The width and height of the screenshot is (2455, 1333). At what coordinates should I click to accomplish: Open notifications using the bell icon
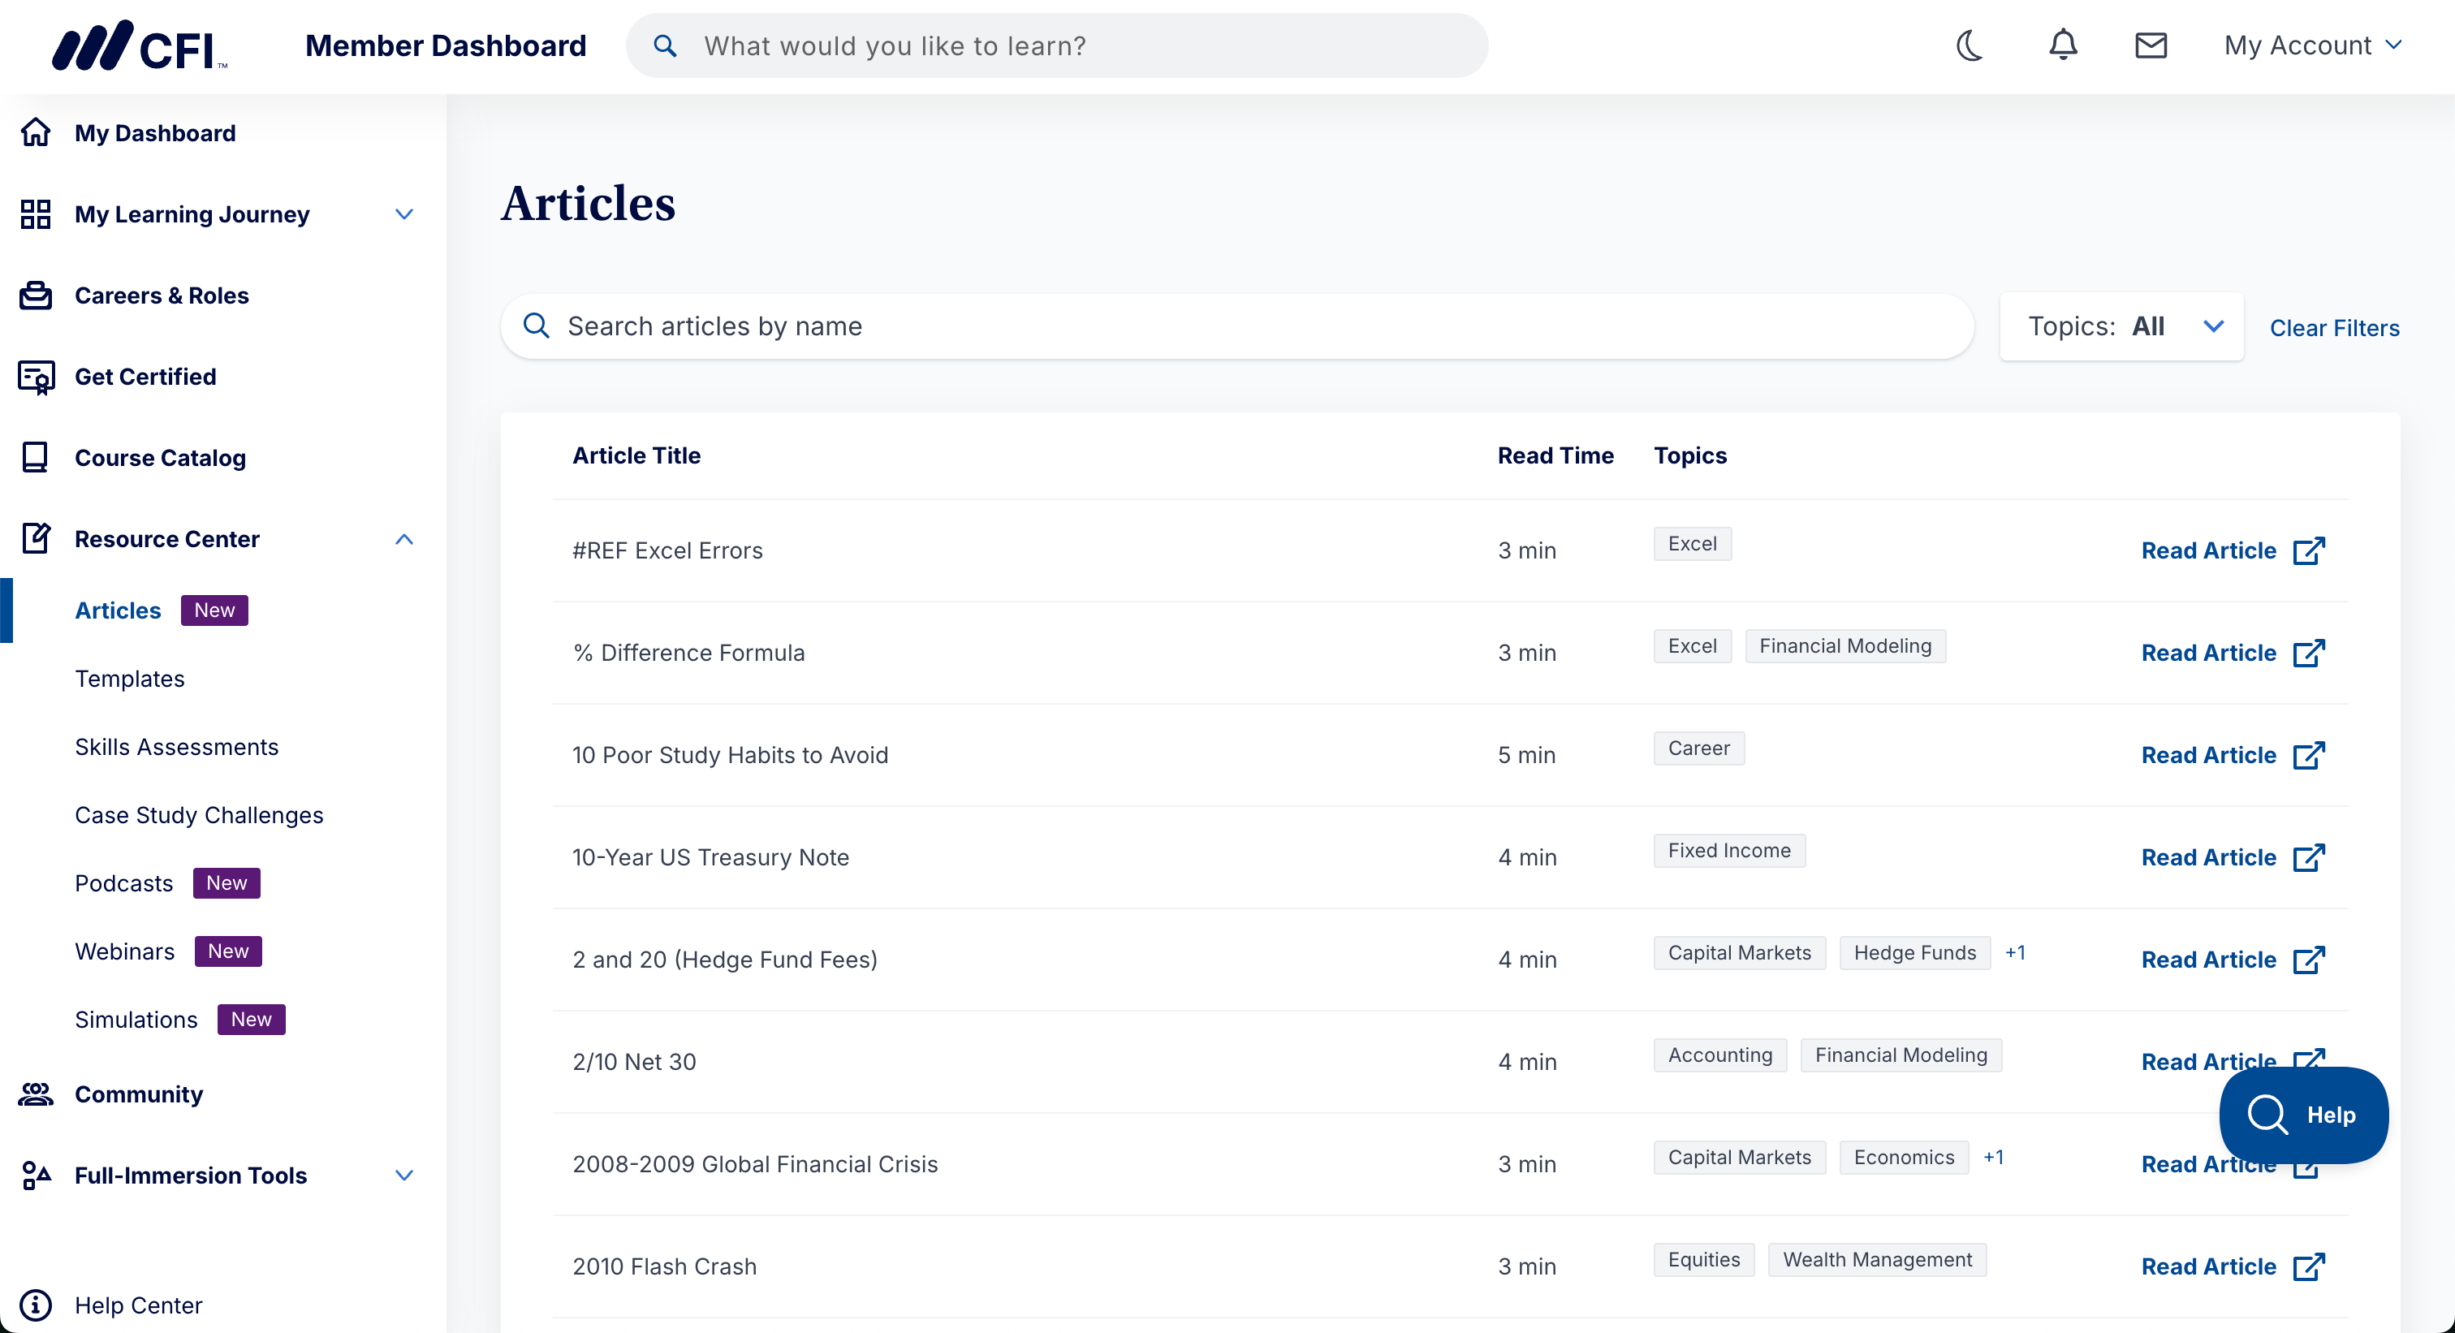2062,45
